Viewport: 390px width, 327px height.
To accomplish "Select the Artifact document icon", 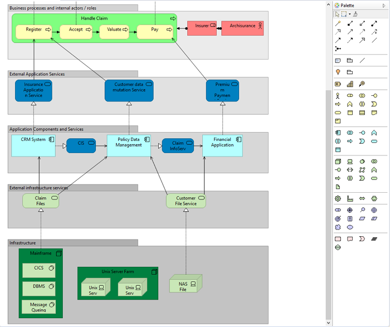I will point(338,187).
